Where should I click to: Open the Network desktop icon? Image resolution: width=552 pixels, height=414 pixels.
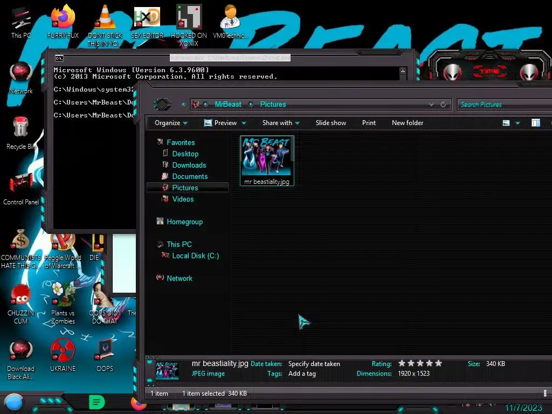pos(21,78)
